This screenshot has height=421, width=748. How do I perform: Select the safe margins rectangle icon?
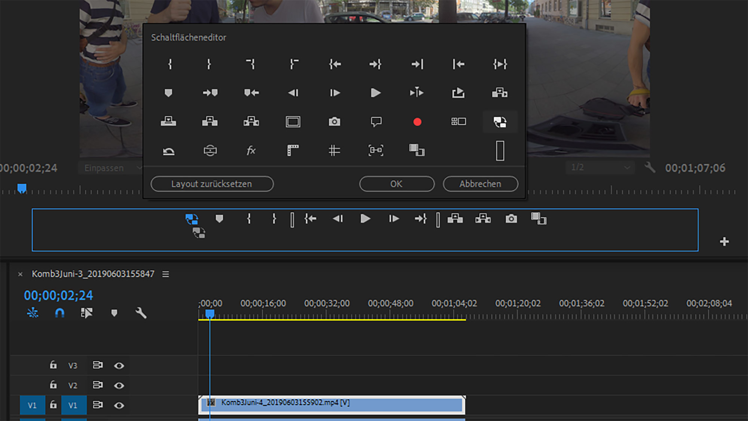click(293, 122)
